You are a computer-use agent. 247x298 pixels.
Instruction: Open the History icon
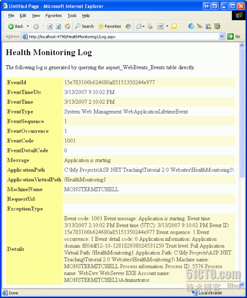point(128,26)
